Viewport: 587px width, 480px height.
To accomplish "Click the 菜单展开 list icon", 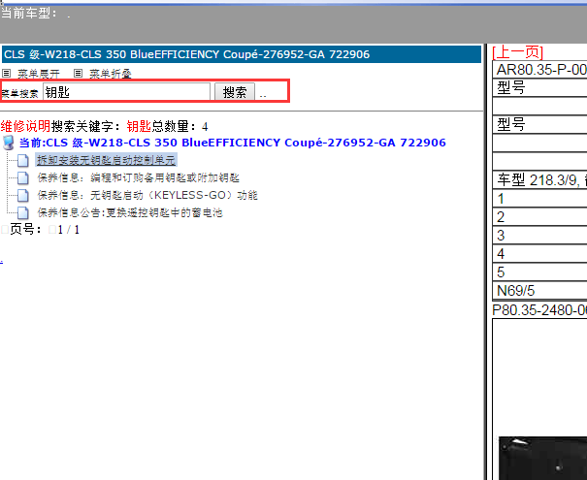I will (x=7, y=74).
